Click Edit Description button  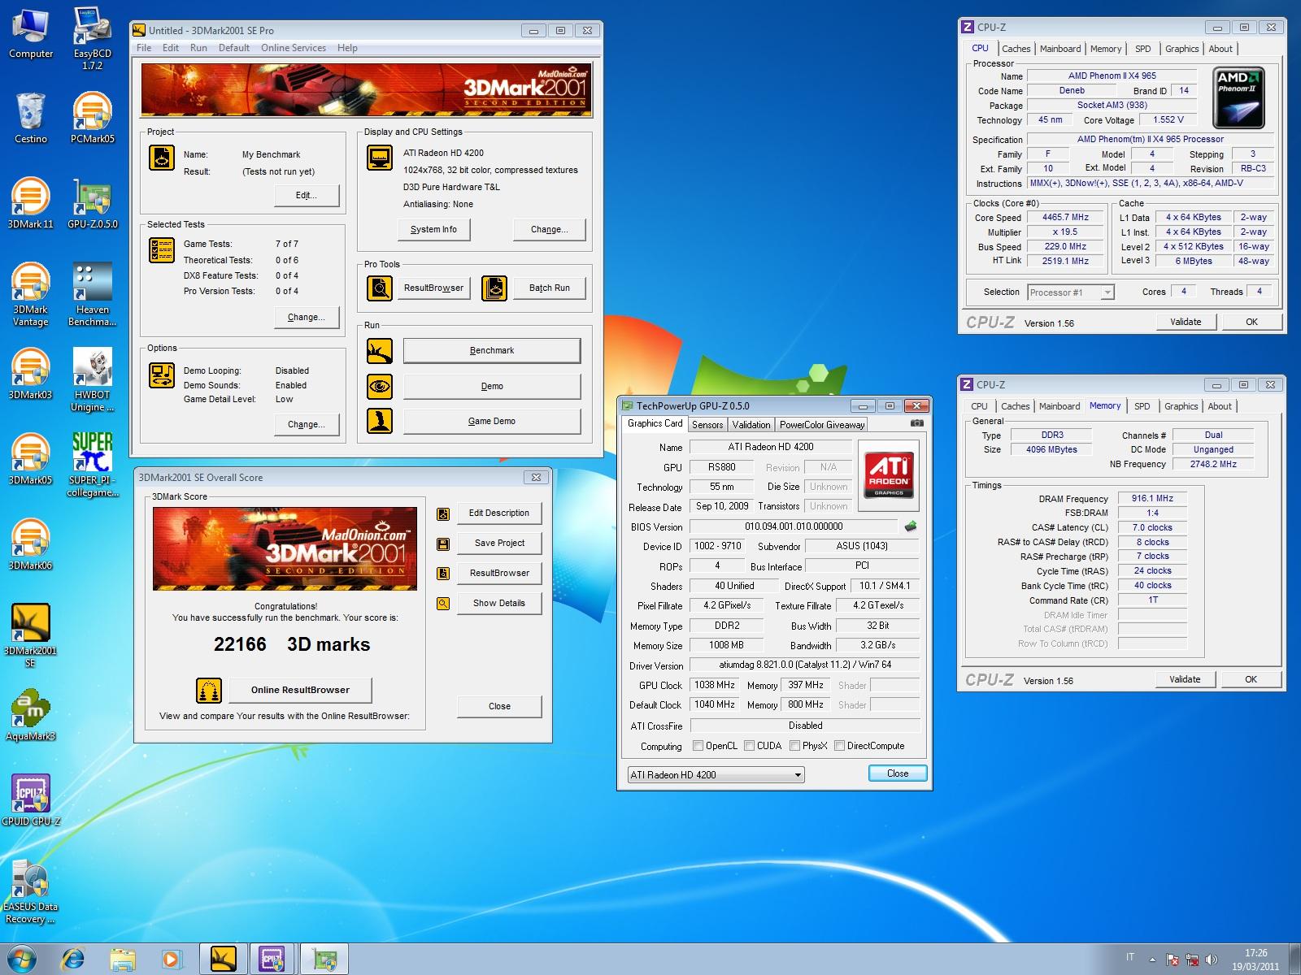[499, 513]
